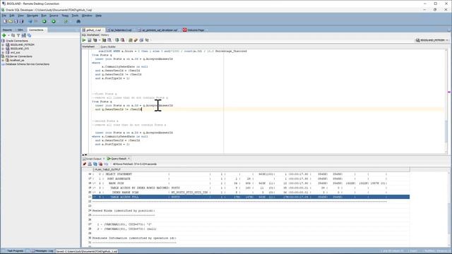Click the print icon in Query Result toolbar
This screenshot has width=452, height=254.
click(x=90, y=164)
